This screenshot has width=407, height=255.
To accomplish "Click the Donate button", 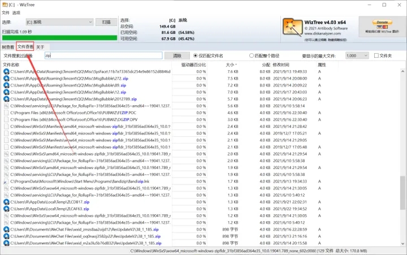I will click(382, 22).
